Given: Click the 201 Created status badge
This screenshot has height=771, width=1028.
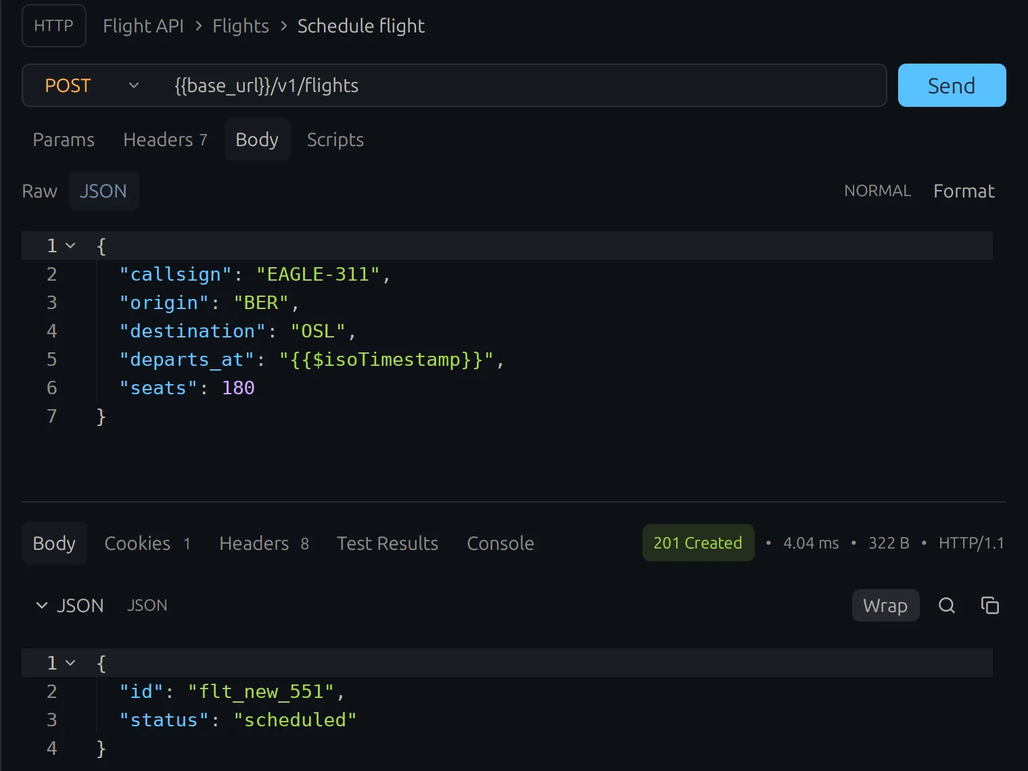Looking at the screenshot, I should [698, 542].
